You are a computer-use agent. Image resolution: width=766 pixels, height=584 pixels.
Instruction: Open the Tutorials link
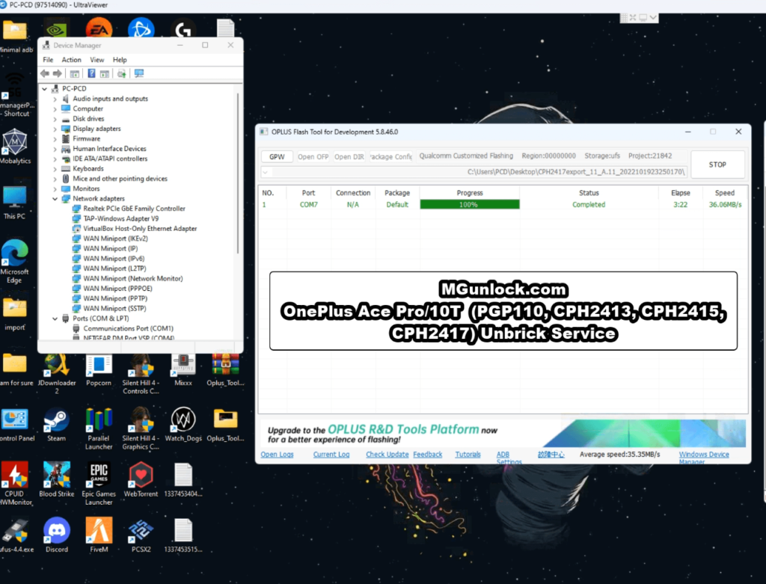point(468,454)
